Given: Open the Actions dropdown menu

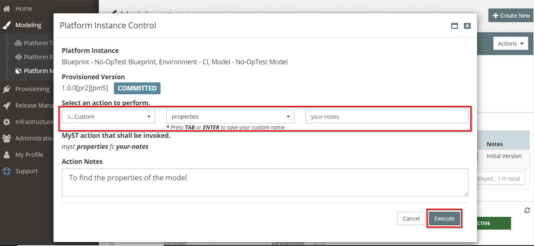Looking at the screenshot, I should point(510,44).
